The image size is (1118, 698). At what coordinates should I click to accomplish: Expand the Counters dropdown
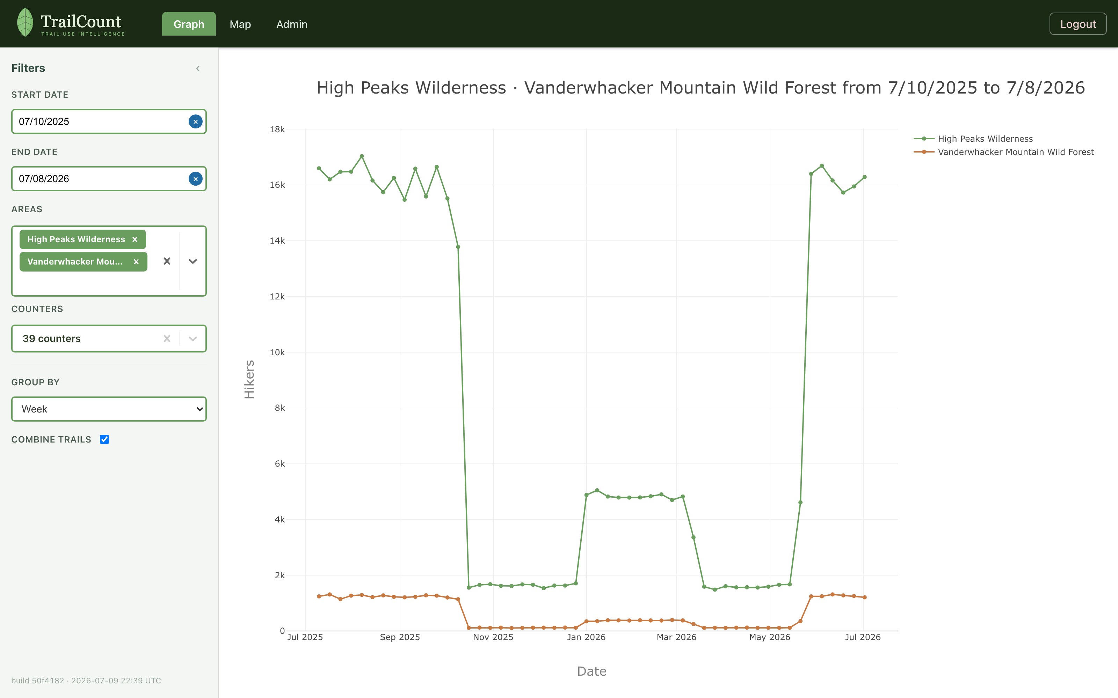(193, 339)
